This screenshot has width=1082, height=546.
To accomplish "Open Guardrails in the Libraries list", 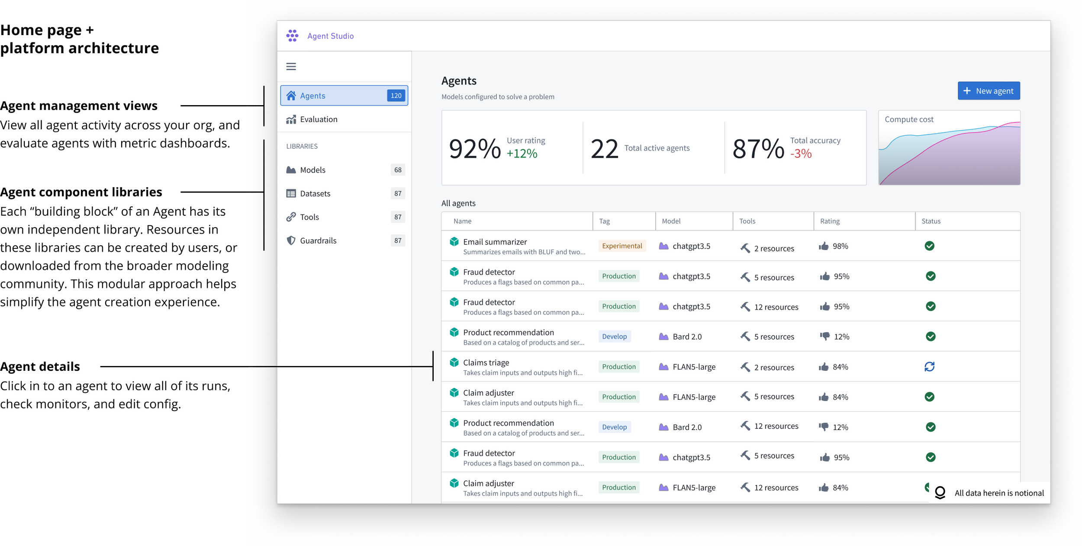I will pos(318,240).
